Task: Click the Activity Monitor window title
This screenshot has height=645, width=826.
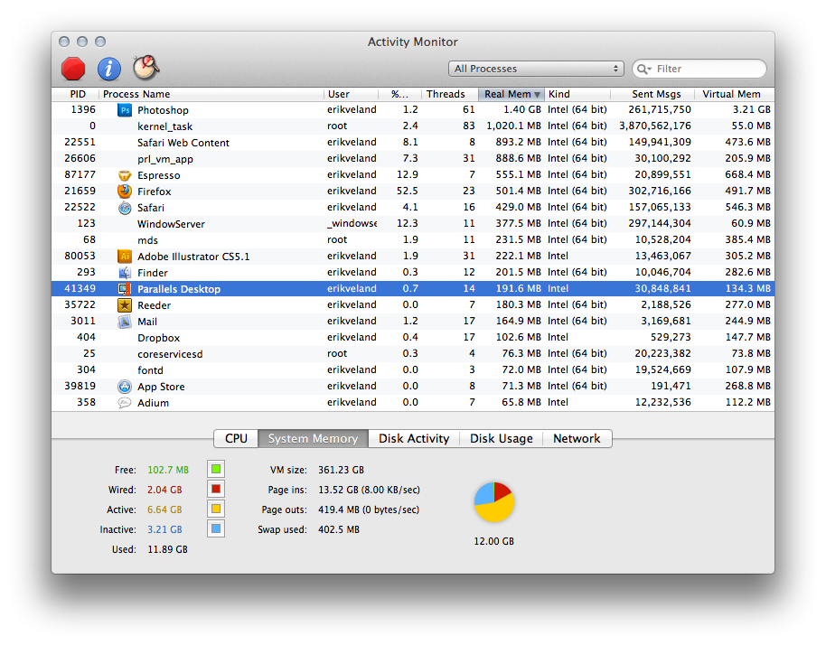Action: [412, 42]
